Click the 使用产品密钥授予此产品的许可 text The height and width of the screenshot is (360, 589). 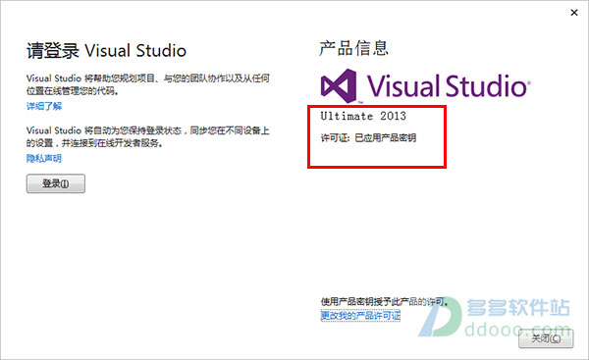[x=384, y=301]
